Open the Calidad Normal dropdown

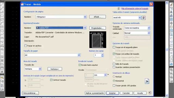coord(149,33)
